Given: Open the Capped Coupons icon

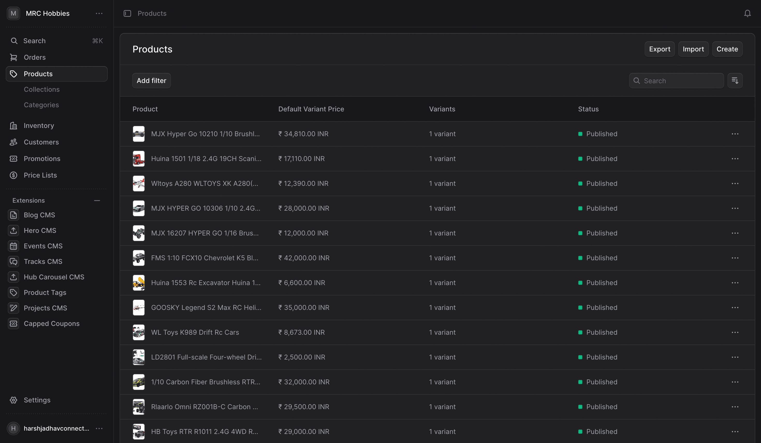Looking at the screenshot, I should click(13, 324).
